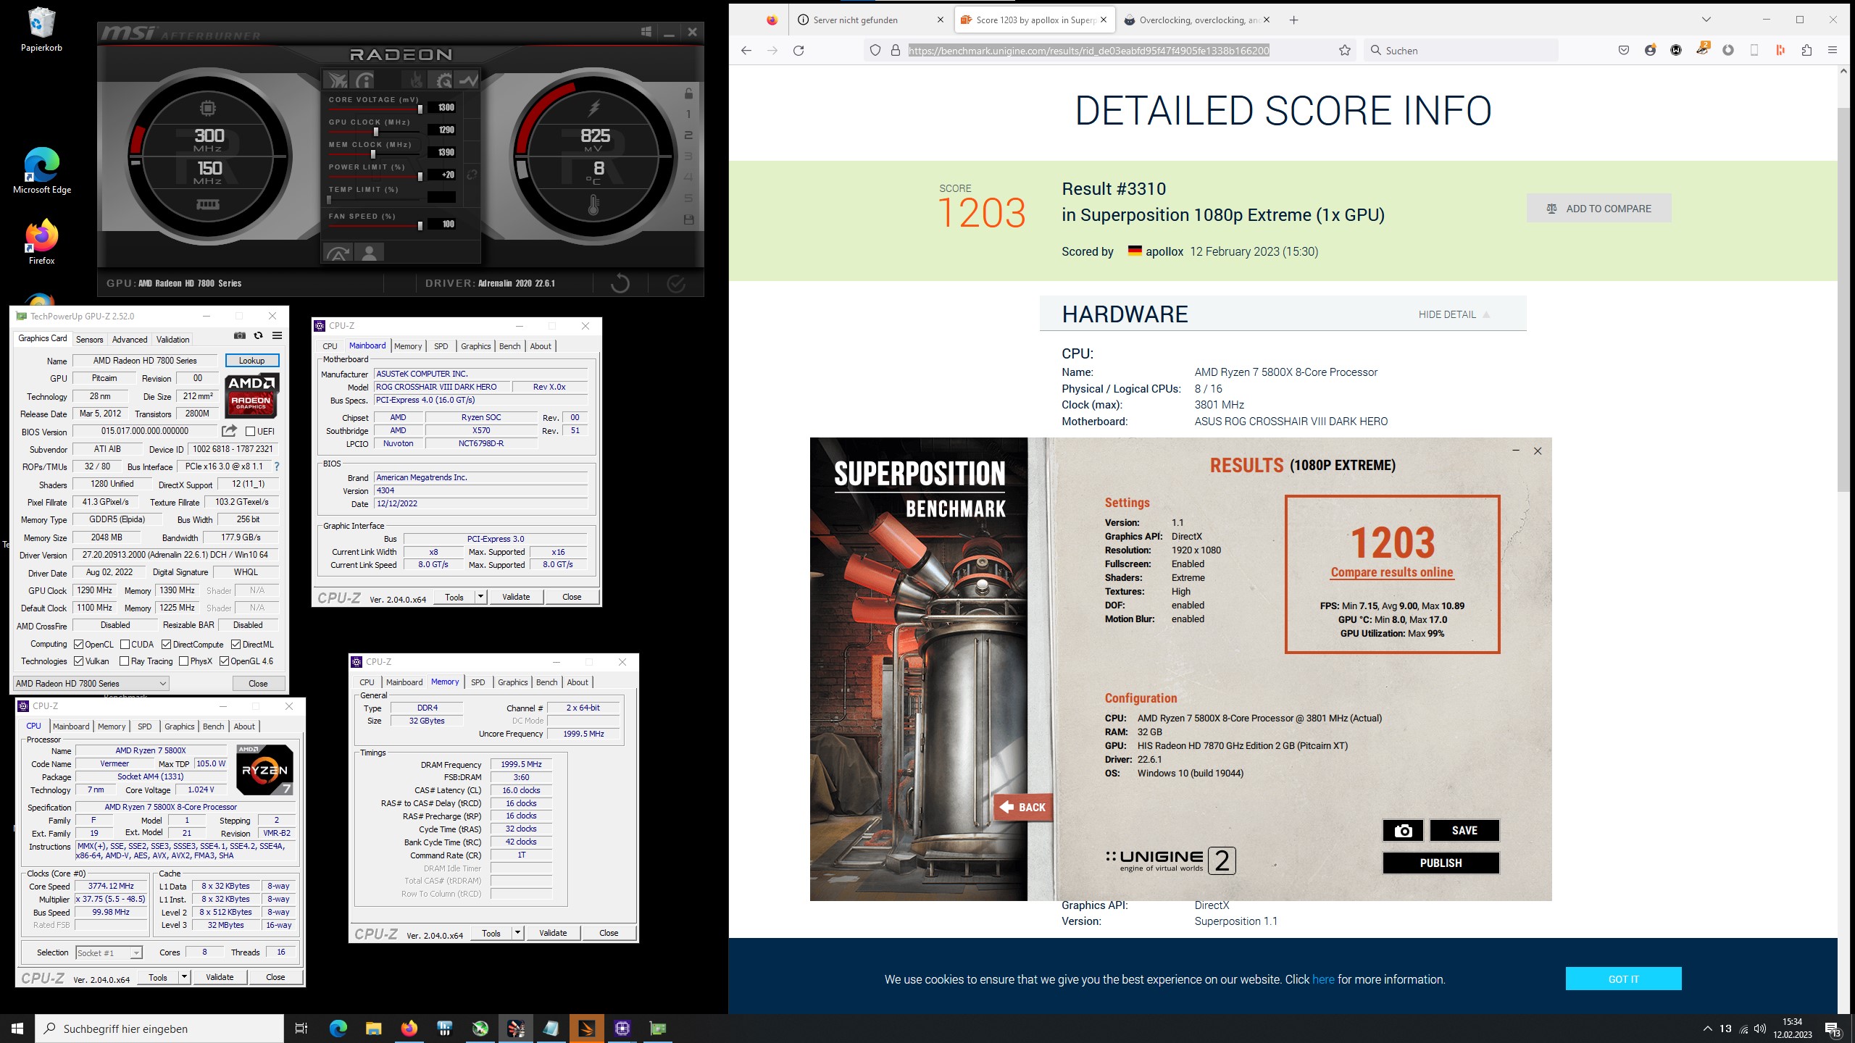This screenshot has width=1855, height=1043.
Task: Open Firefox application hamburger menu
Action: click(x=1833, y=50)
